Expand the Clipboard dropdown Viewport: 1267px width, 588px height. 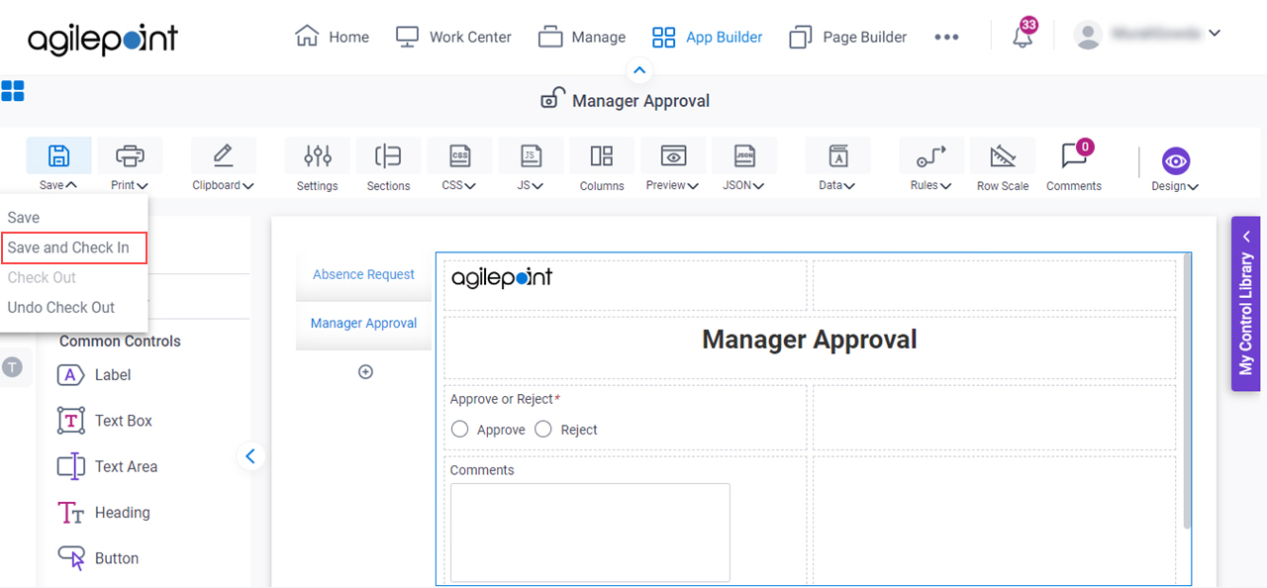[x=247, y=185]
